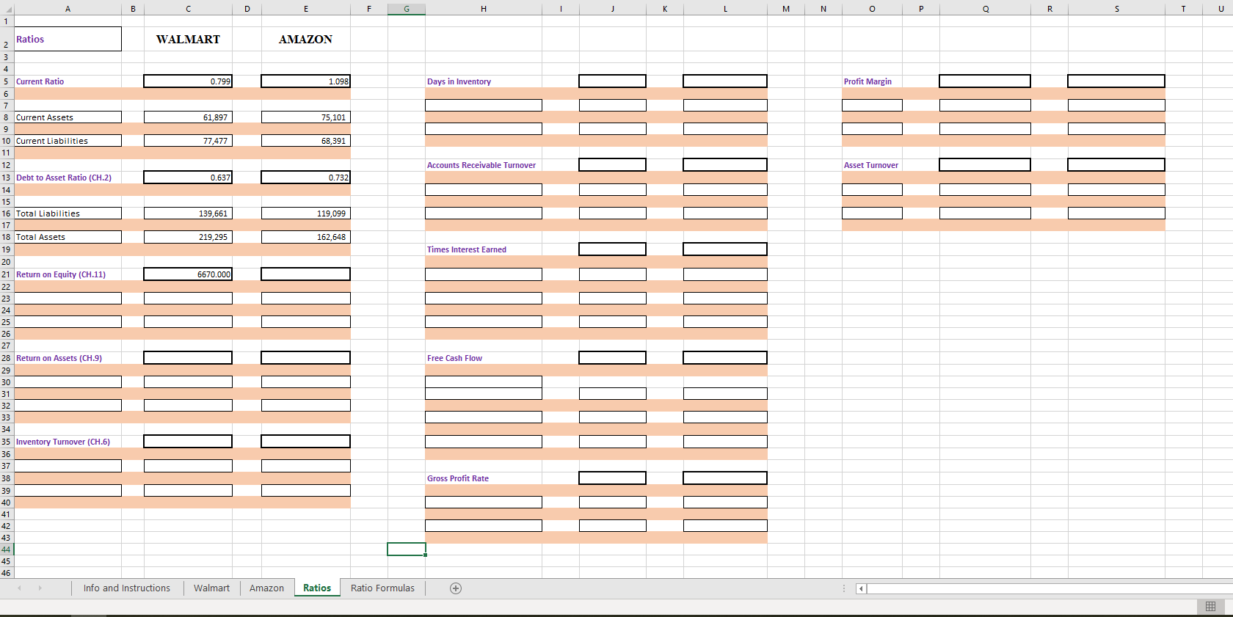The height and width of the screenshot is (617, 1233).
Task: Select Amazon current liabilities 68,391
Action: pos(305,141)
